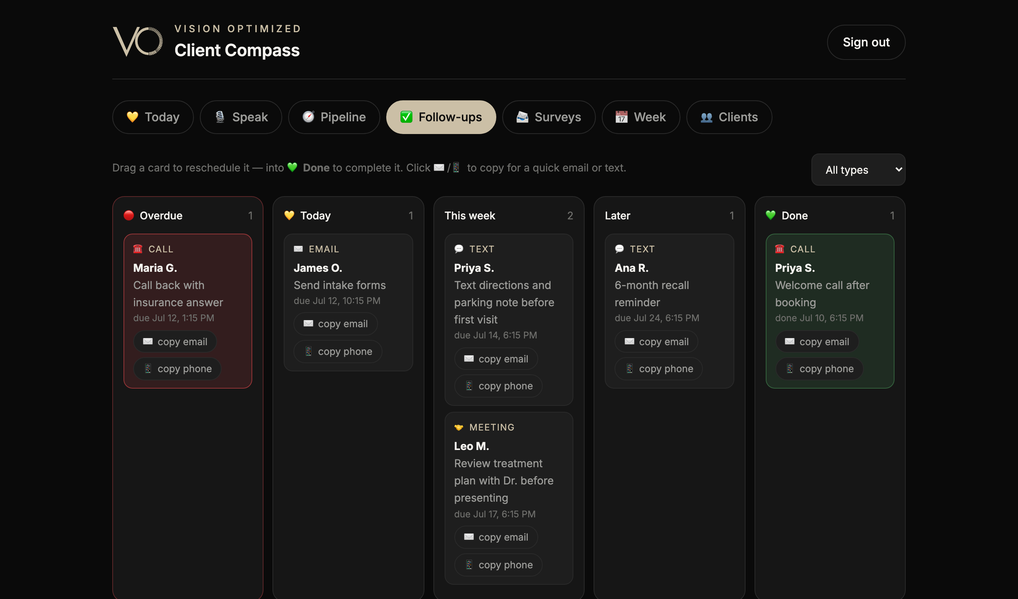Click the '6-month recall reminder' task text
The width and height of the screenshot is (1018, 599).
(652, 294)
